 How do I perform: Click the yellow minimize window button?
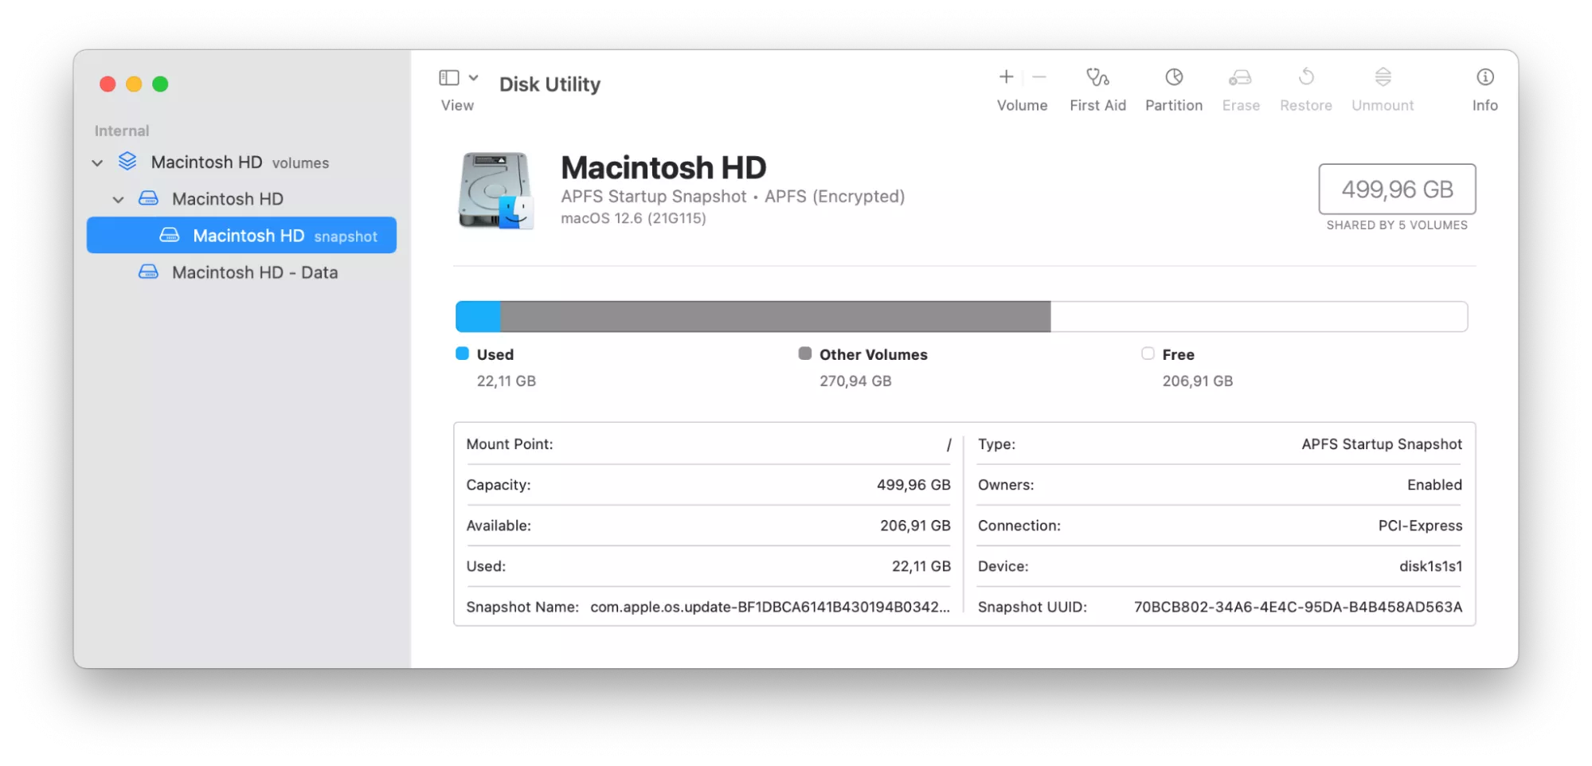pos(134,84)
